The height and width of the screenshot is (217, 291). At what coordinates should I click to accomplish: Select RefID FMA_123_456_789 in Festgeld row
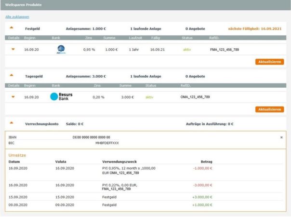[225, 50]
